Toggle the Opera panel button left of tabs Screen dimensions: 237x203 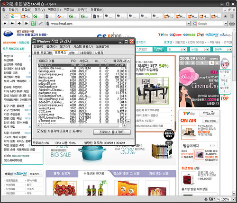pyautogui.click(x=5, y=16)
